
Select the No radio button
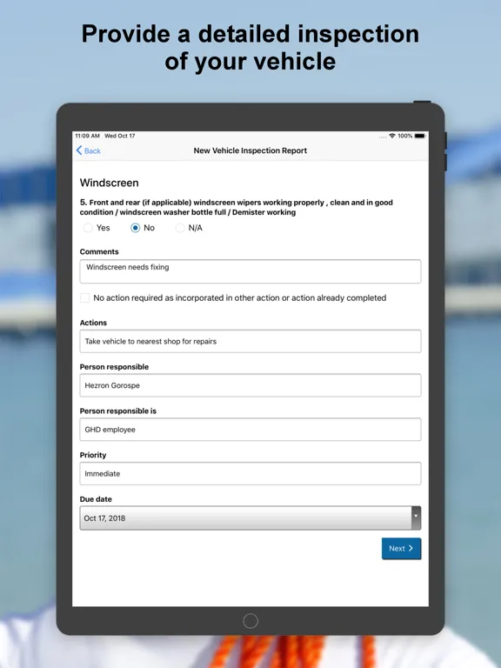point(135,228)
